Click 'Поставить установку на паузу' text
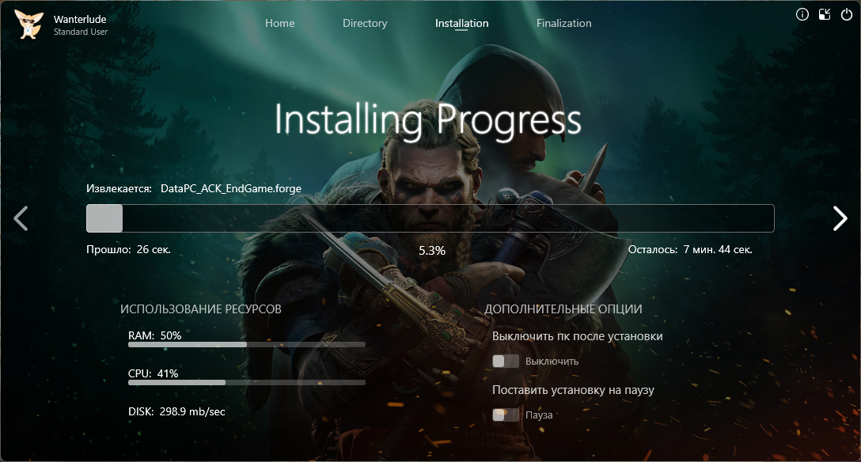 [x=573, y=389]
